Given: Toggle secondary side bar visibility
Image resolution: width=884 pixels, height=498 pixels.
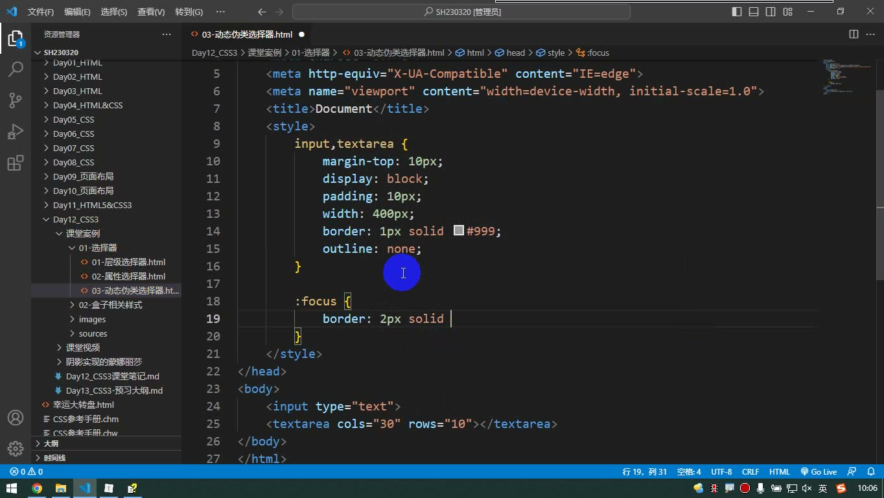Looking at the screenshot, I should tap(771, 12).
